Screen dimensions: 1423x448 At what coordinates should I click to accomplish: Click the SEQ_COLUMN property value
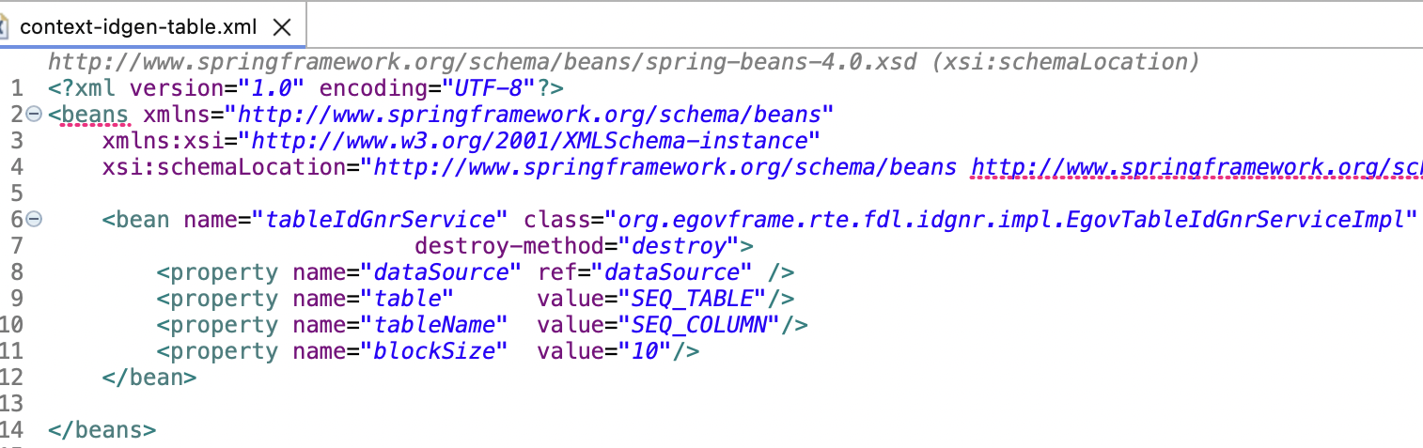click(x=699, y=325)
